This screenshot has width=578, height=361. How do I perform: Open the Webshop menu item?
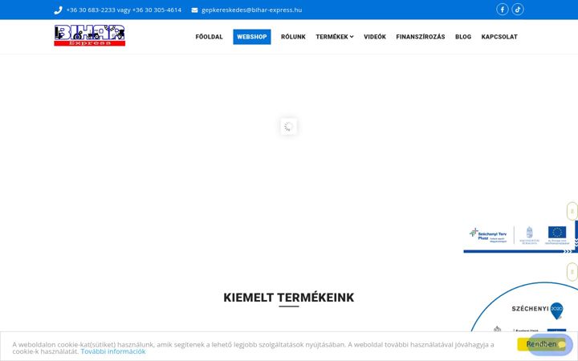[252, 37]
